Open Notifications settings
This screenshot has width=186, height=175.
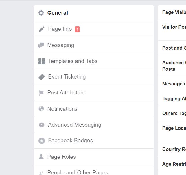point(94,109)
